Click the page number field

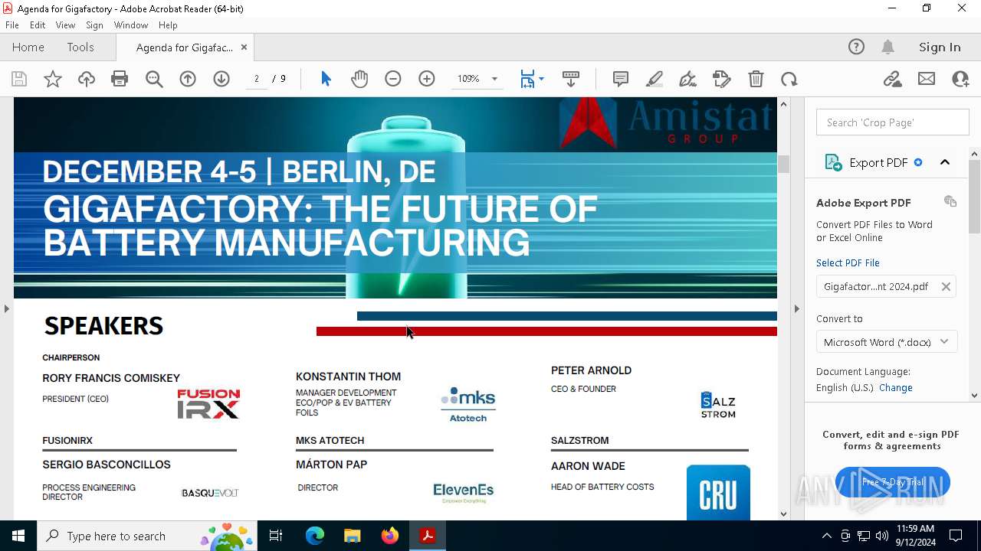(x=257, y=79)
